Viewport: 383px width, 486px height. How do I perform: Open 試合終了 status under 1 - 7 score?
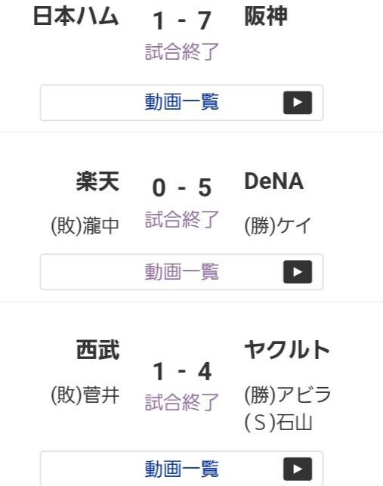click(x=182, y=51)
